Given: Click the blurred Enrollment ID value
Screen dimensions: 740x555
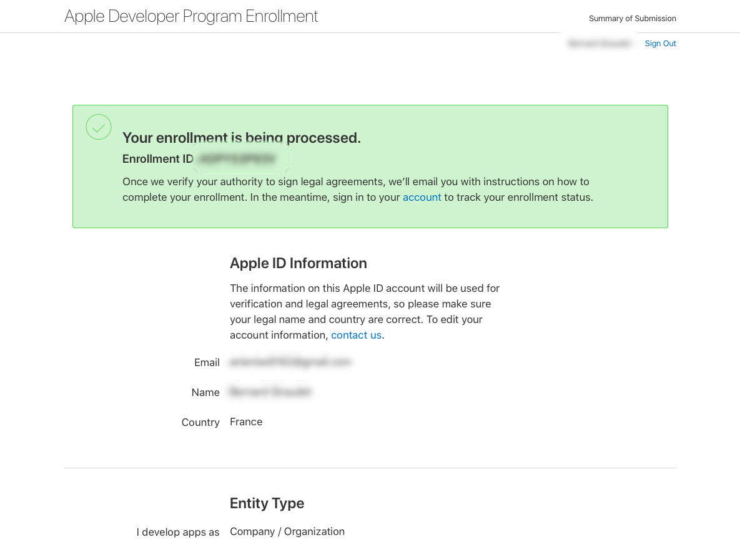Looking at the screenshot, I should point(237,159).
